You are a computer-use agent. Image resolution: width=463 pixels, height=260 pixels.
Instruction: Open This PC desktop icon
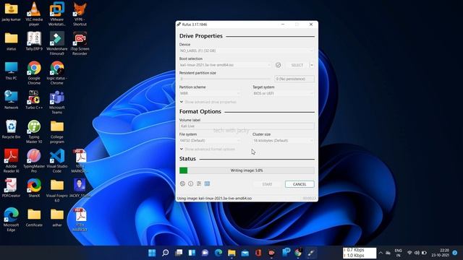tap(12, 71)
